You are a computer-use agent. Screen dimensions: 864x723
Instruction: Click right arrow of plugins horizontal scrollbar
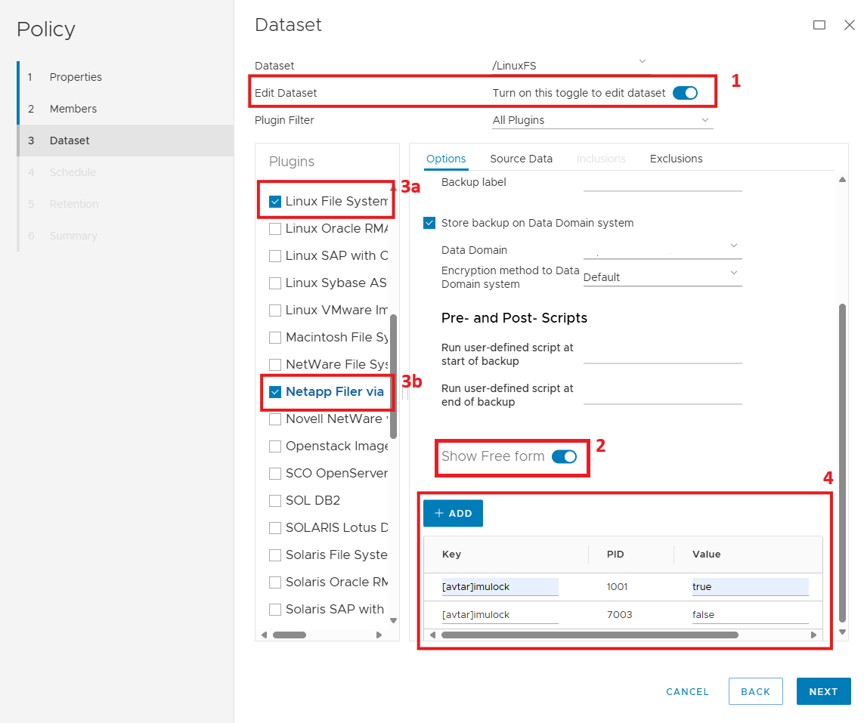click(379, 635)
